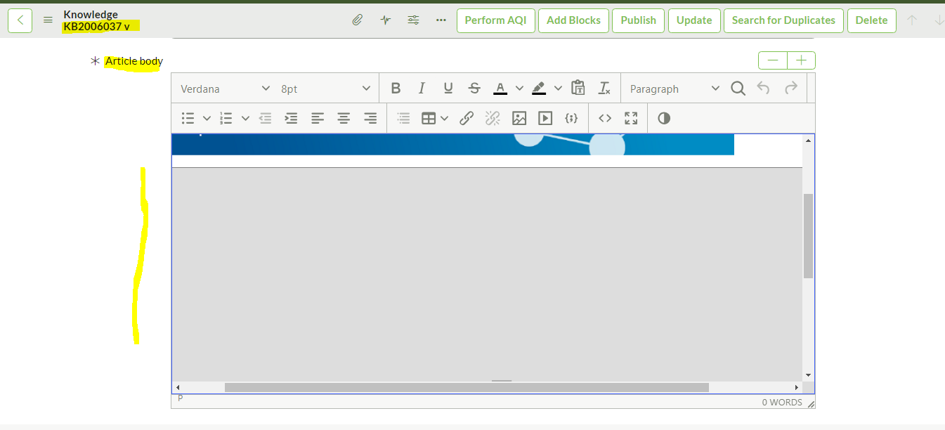Click the paste as text icon

point(578,89)
